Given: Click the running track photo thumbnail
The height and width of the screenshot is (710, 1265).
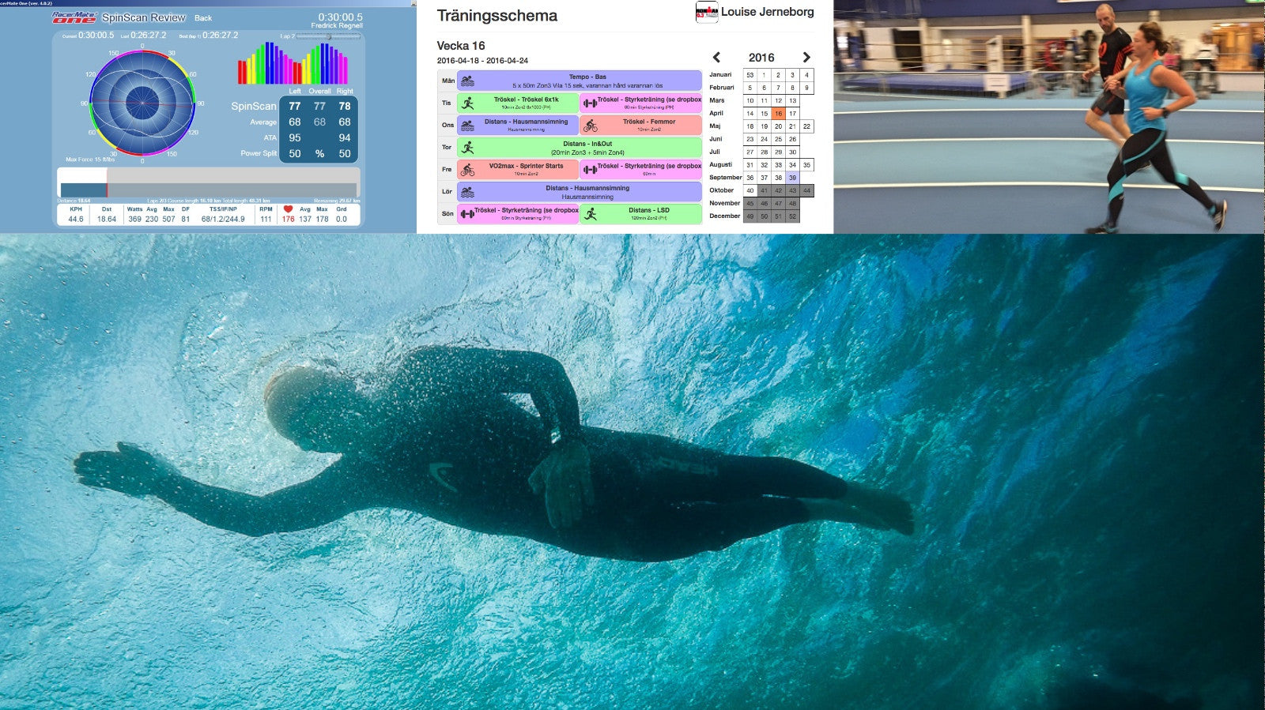Looking at the screenshot, I should (x=1049, y=117).
